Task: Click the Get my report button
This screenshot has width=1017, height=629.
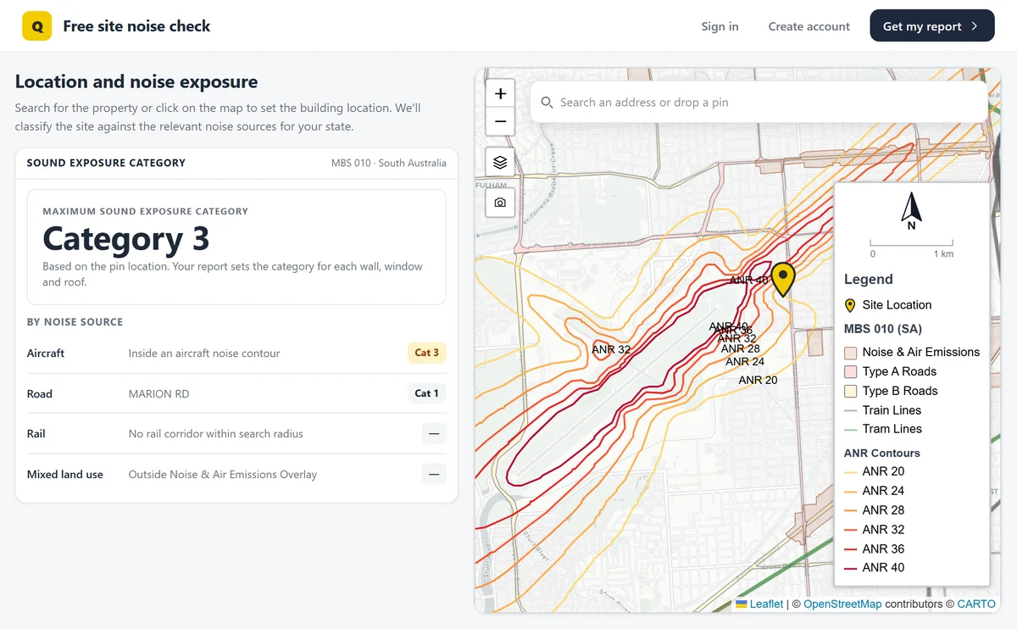Action: click(x=932, y=26)
